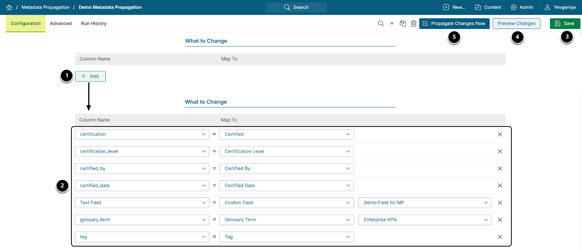Click the magnifier icon in the toolbar
The height and width of the screenshot is (250, 582).
pos(381,24)
